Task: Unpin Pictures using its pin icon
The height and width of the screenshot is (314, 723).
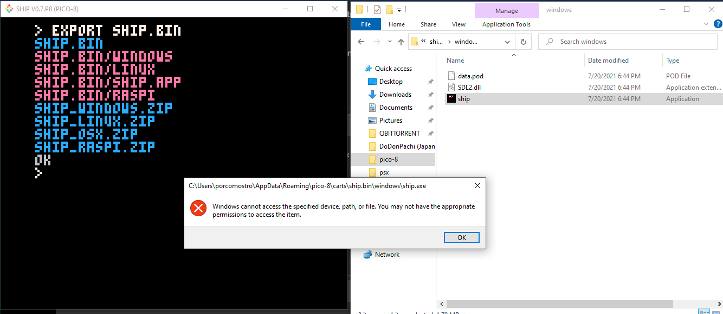Action: pyautogui.click(x=430, y=121)
